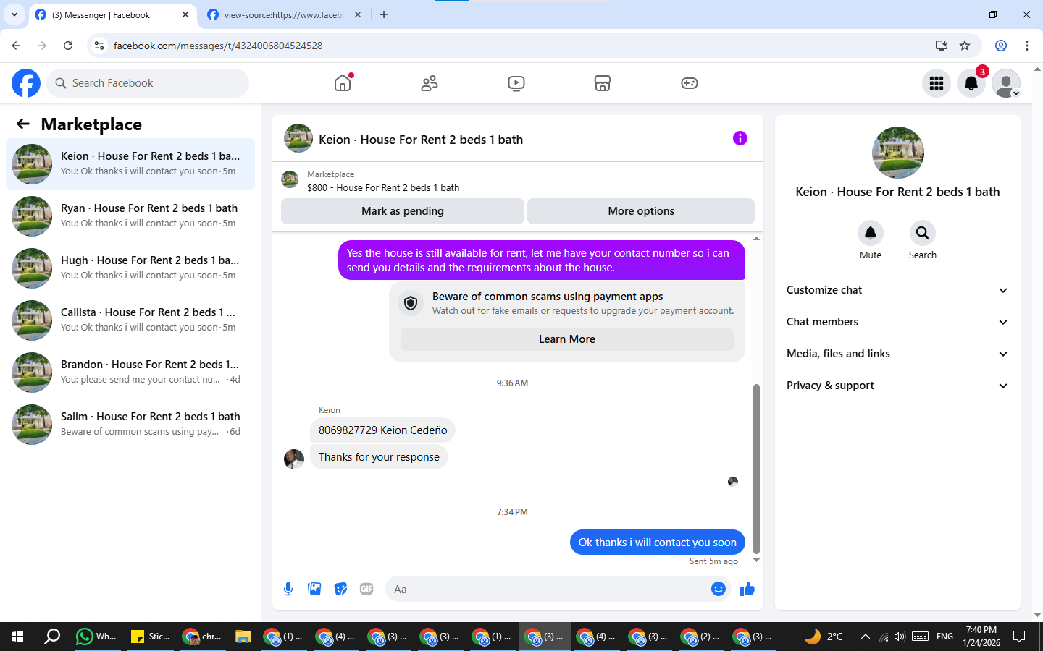Click the 'Thanks for your response' message

(379, 457)
